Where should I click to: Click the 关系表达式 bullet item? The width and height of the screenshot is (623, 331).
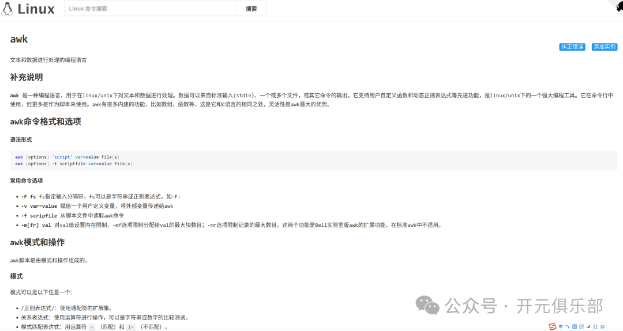click(x=106, y=318)
